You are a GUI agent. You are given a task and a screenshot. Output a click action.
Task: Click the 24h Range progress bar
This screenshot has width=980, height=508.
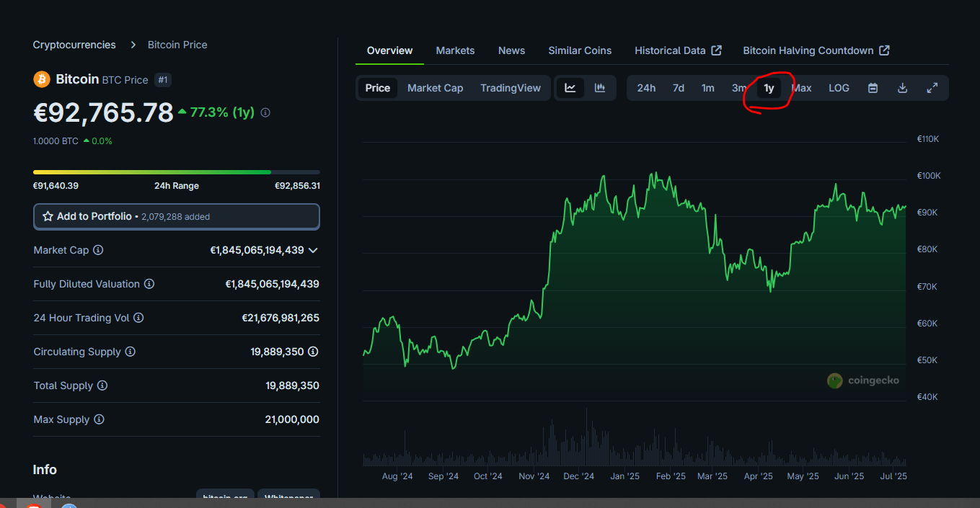tap(177, 172)
